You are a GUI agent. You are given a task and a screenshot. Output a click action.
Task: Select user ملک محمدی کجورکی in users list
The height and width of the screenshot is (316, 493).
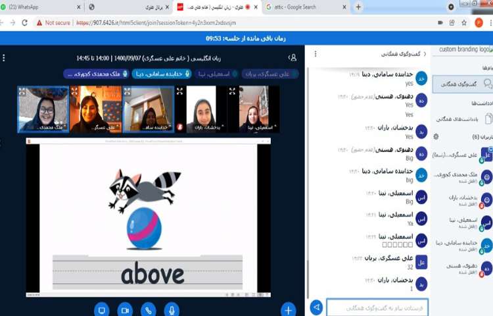pos(462,177)
